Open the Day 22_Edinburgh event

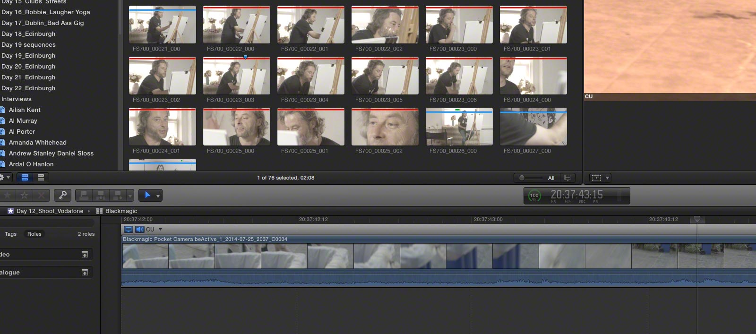(x=28, y=88)
